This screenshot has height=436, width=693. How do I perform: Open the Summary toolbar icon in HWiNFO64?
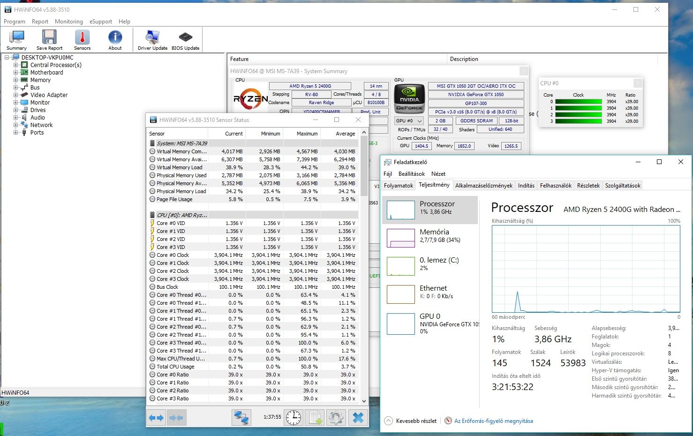coord(17,40)
